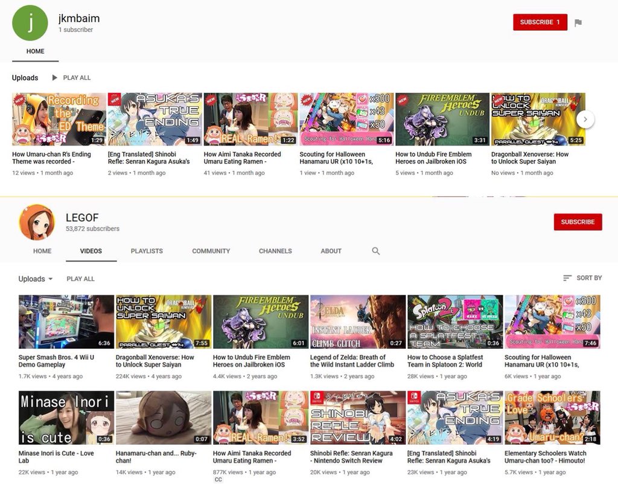
Task: Click '41 views • 1 month ago' text
Action: tap(234, 173)
